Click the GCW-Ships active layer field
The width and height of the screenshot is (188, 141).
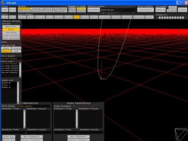click(x=118, y=10)
